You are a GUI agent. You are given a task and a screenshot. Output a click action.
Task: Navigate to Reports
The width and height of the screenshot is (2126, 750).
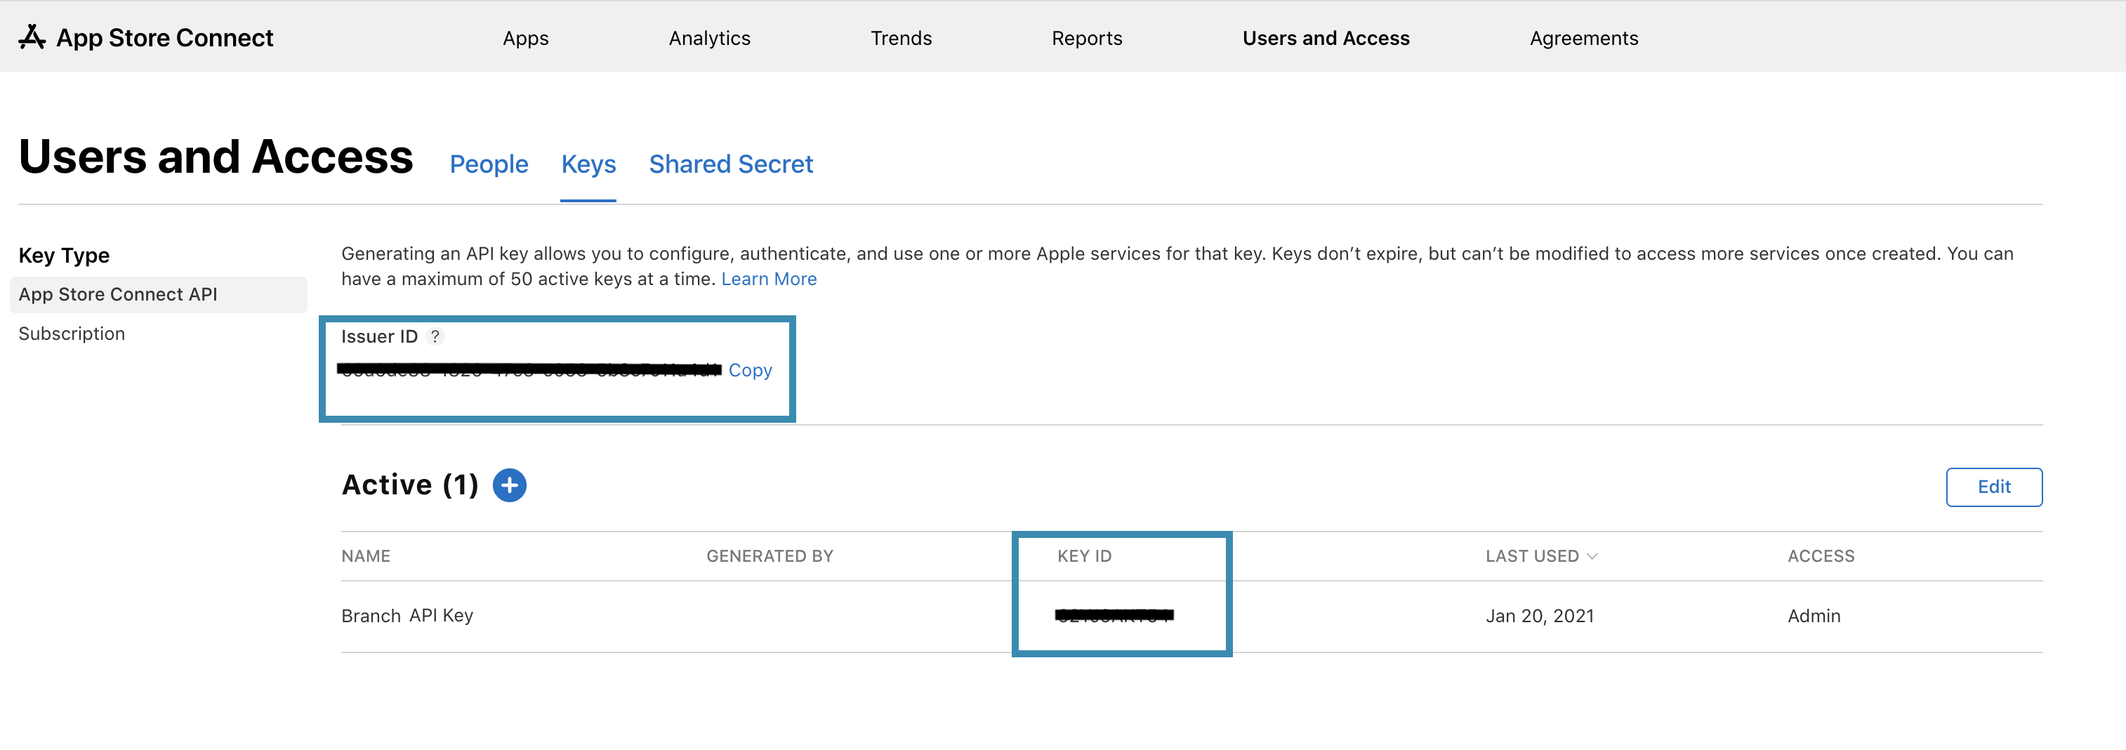coord(1087,38)
